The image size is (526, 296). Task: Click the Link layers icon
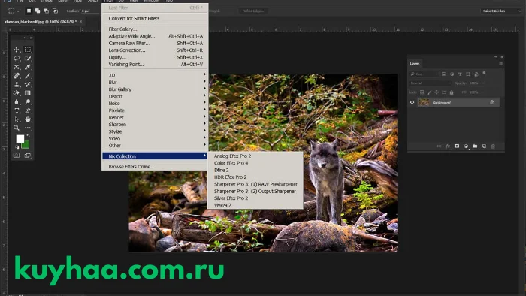pos(438,146)
